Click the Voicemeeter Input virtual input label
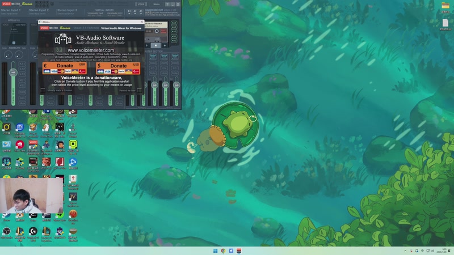The image size is (454, 255). [95, 13]
